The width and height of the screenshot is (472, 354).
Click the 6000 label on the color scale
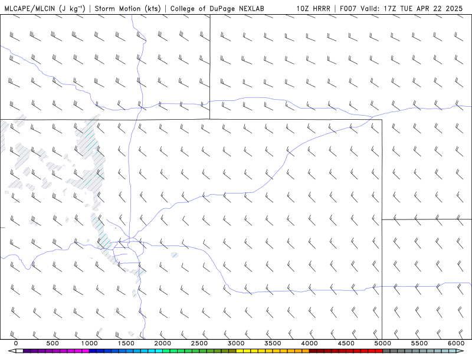tap(456, 343)
